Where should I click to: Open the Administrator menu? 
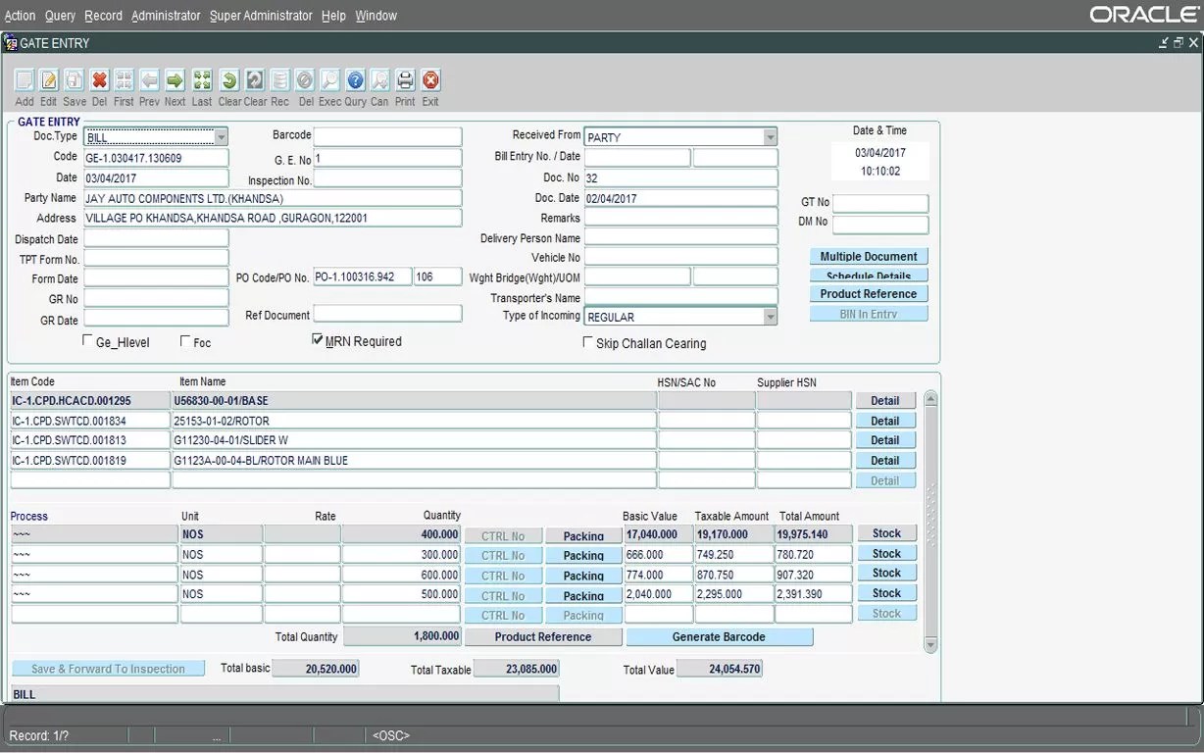(x=166, y=16)
